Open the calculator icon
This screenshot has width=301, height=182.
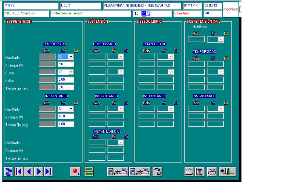[x=200, y=171]
